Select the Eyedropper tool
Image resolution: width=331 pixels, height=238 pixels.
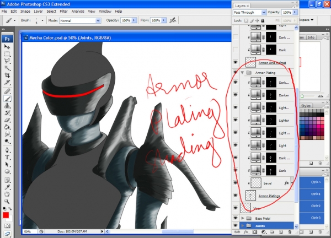tap(7, 187)
